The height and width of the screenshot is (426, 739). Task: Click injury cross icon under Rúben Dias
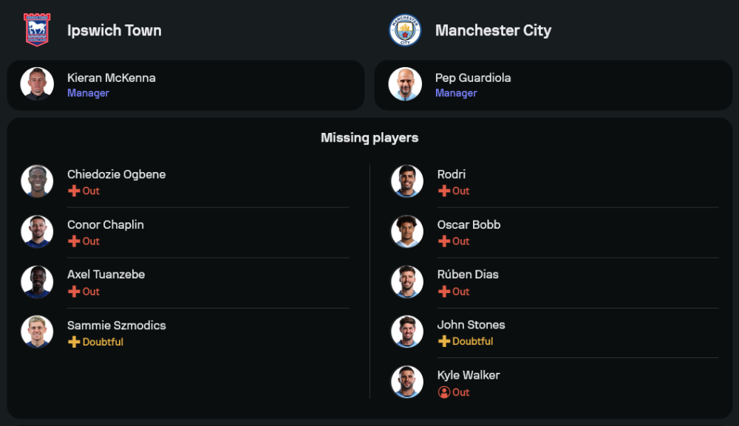point(444,292)
